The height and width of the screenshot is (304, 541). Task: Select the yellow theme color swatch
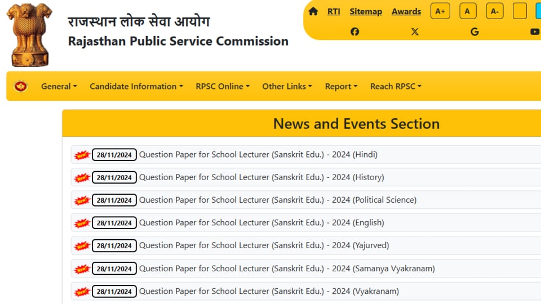(520, 11)
